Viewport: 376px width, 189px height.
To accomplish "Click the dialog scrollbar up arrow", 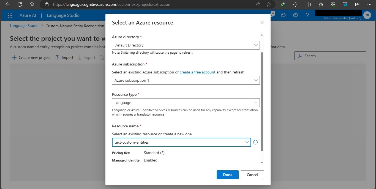I will tap(262, 35).
